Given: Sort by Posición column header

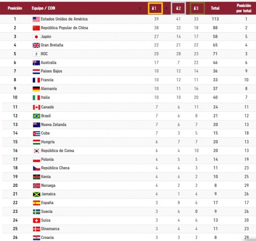Looking at the screenshot, I should [15, 8].
